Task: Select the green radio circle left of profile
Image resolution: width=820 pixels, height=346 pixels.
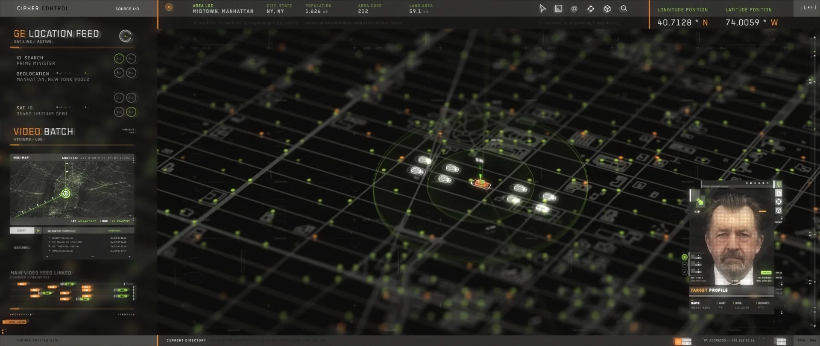Action: pos(685,257)
